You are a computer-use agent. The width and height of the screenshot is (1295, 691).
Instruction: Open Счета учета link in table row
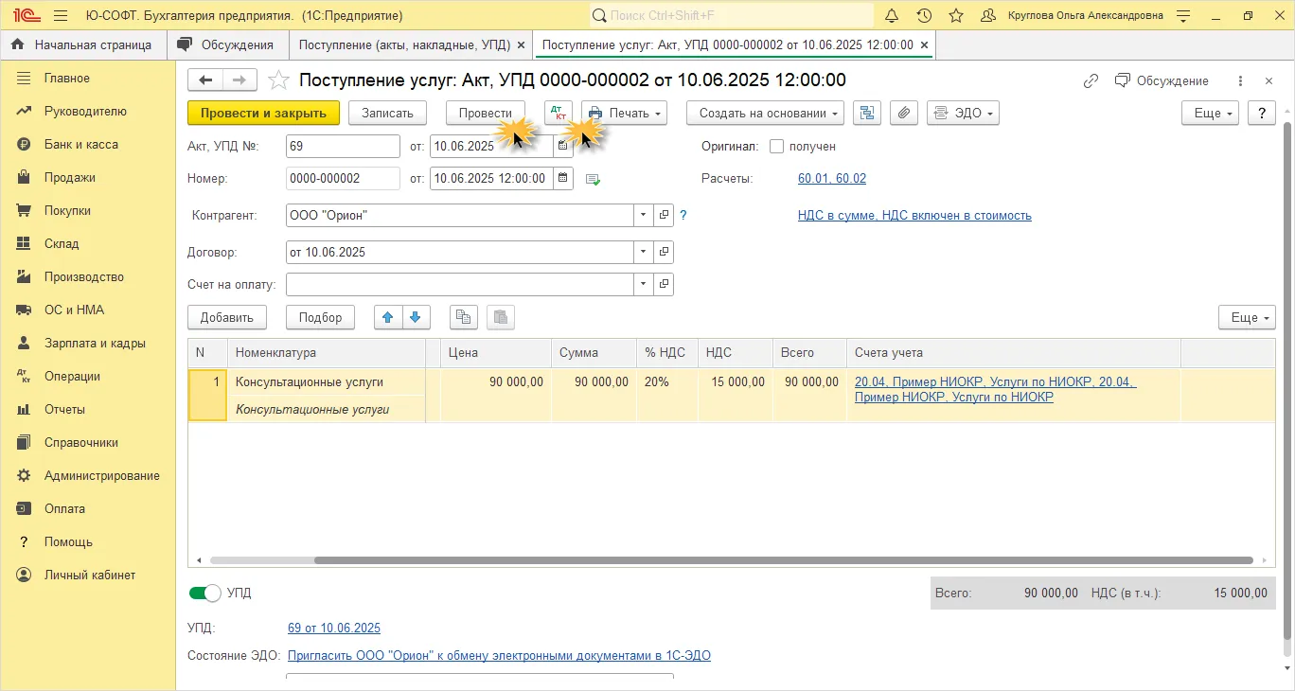995,389
